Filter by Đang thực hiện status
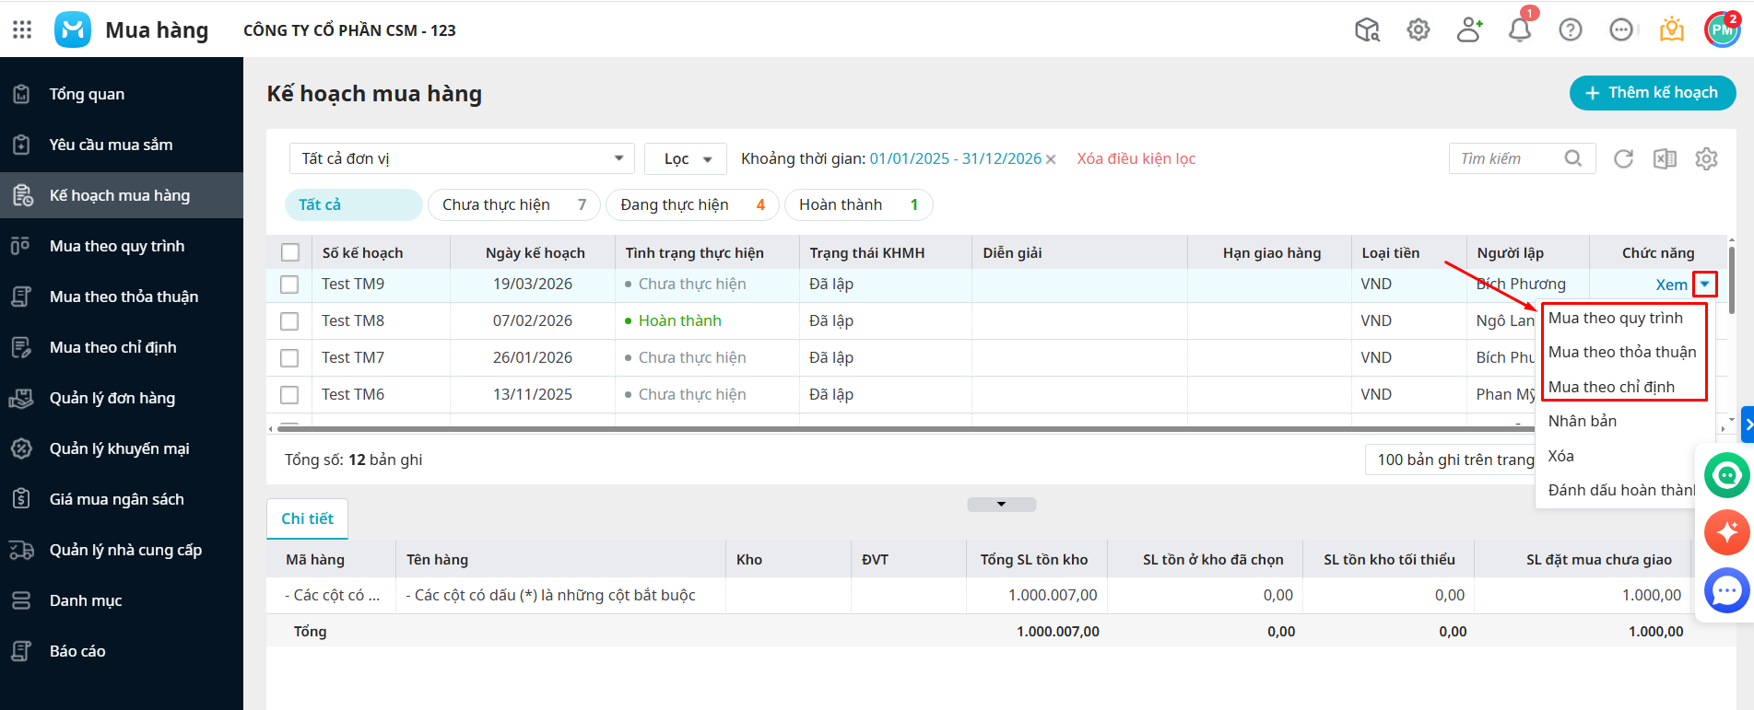The width and height of the screenshot is (1754, 710). (x=692, y=204)
